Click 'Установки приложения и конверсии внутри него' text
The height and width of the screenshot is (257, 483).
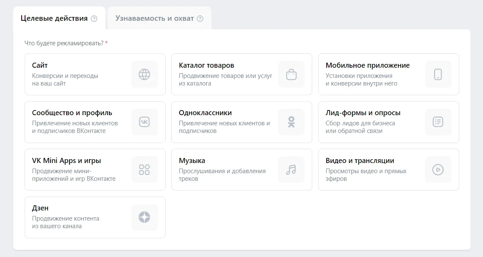[x=361, y=80]
